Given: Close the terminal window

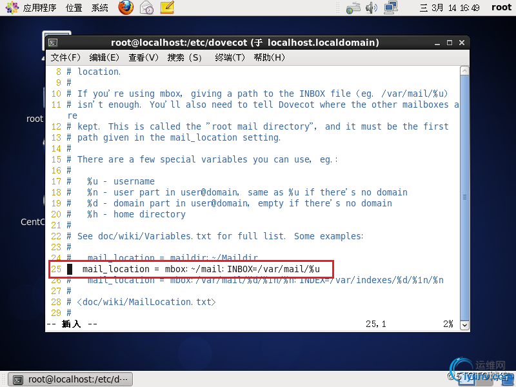Looking at the screenshot, I should tap(462, 43).
